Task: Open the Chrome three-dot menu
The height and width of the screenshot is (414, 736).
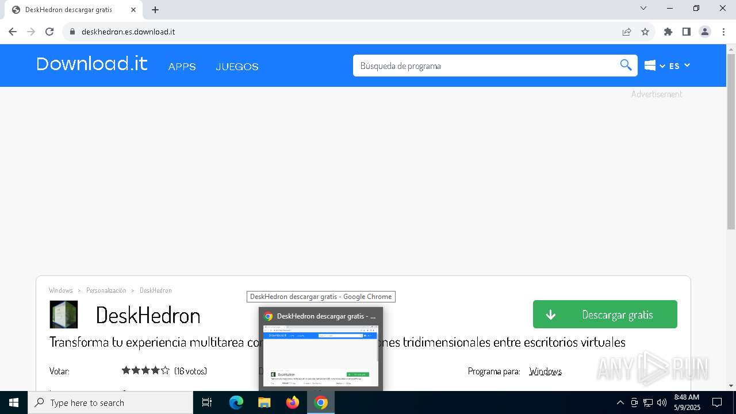Action: click(x=723, y=32)
